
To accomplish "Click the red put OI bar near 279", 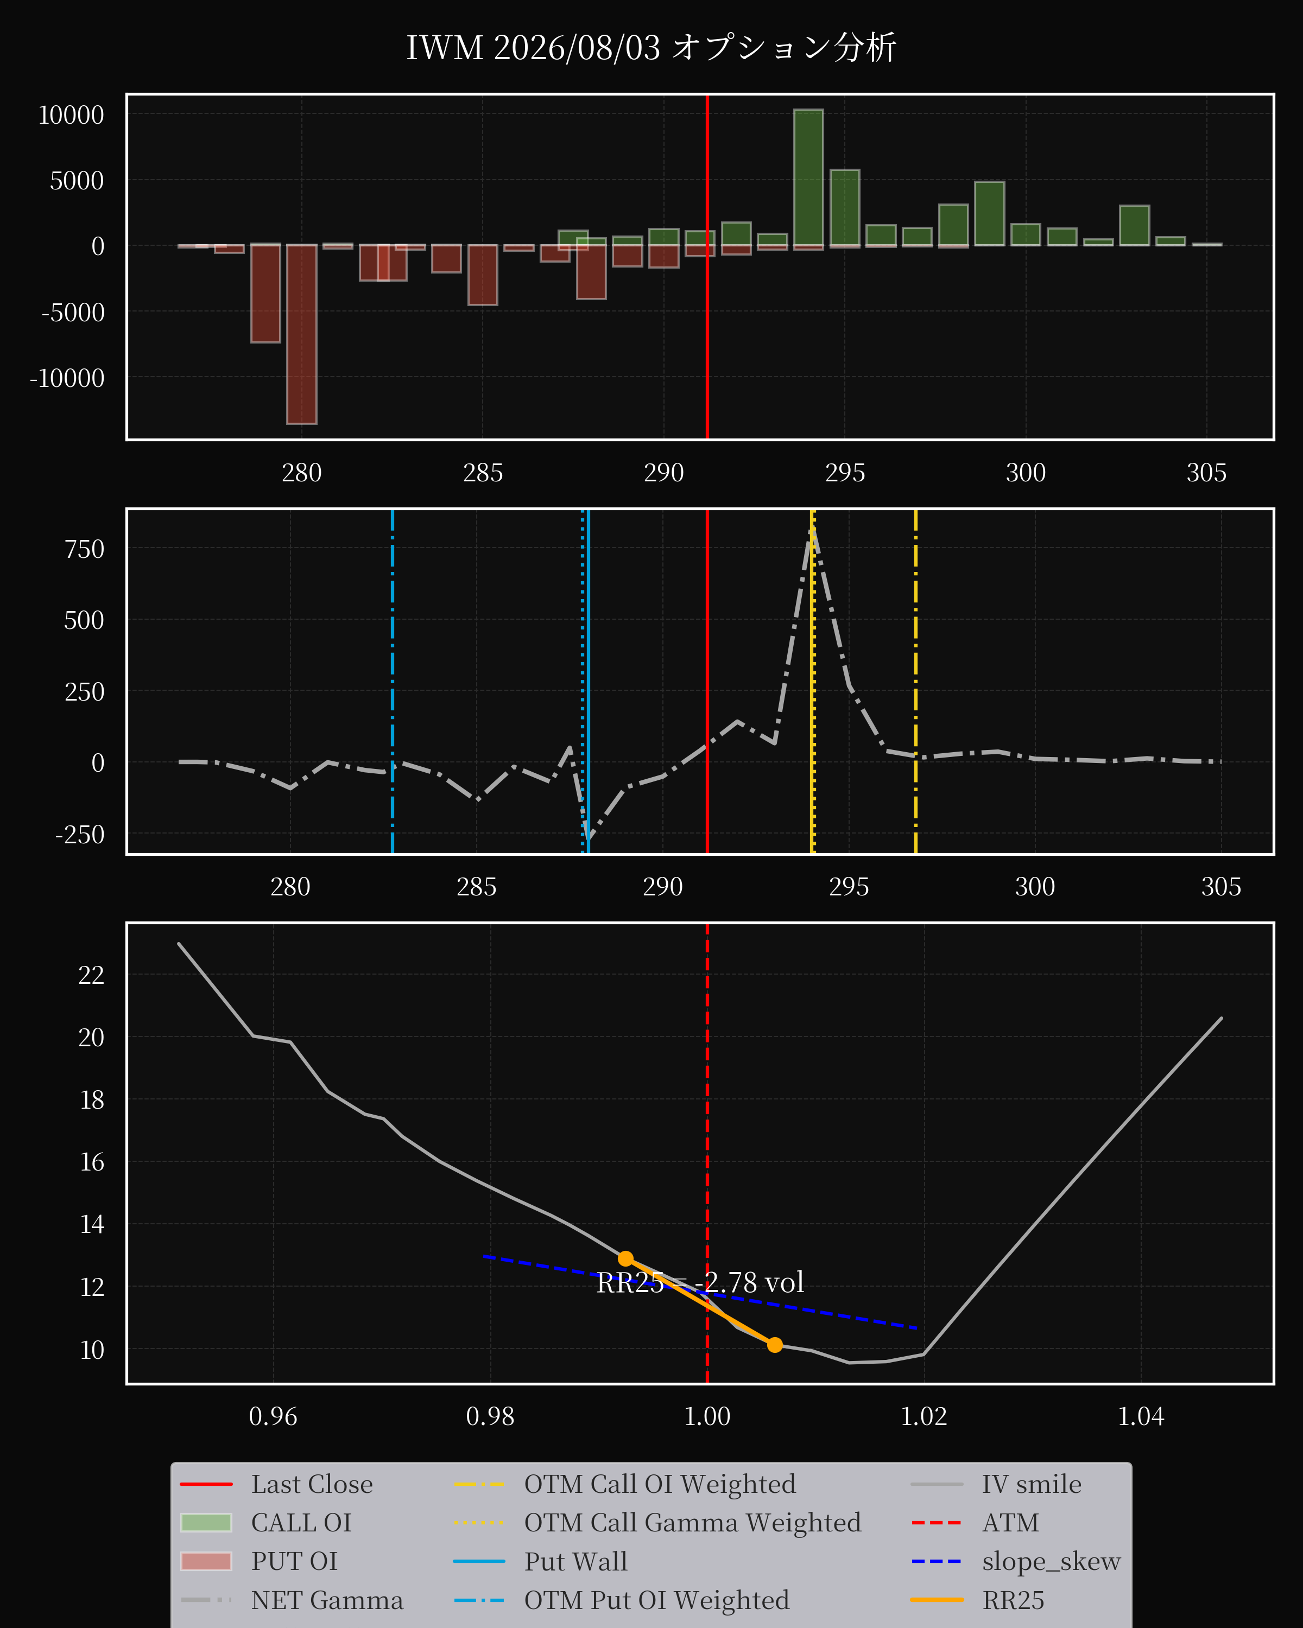I will 266,293.
